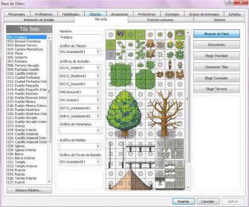Click the Número Máximo... button
The height and width of the screenshot is (207, 249).
[29, 190]
